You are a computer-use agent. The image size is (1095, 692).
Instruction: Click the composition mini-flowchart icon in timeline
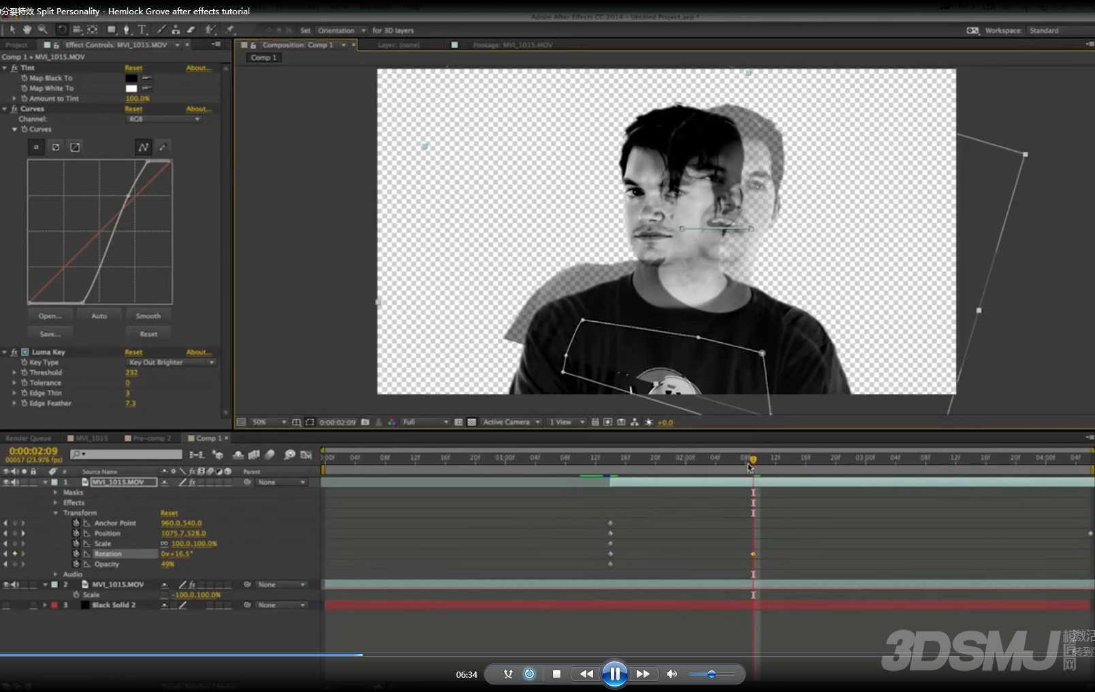pyautogui.click(x=197, y=455)
